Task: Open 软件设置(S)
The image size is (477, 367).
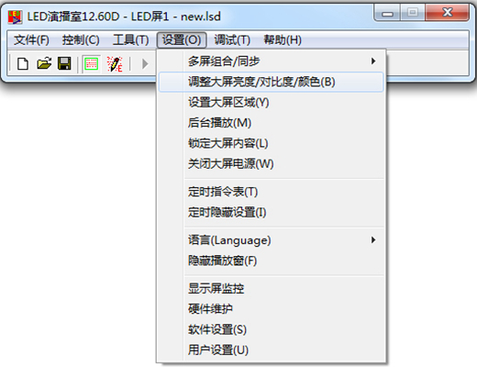Action: 271,329
